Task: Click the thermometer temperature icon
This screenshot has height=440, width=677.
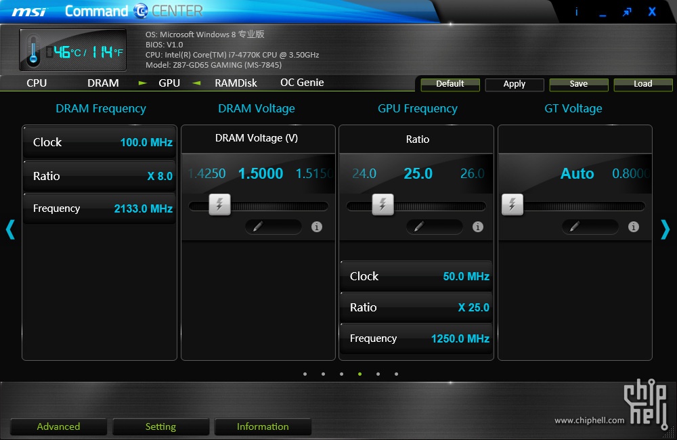Action: [x=32, y=50]
